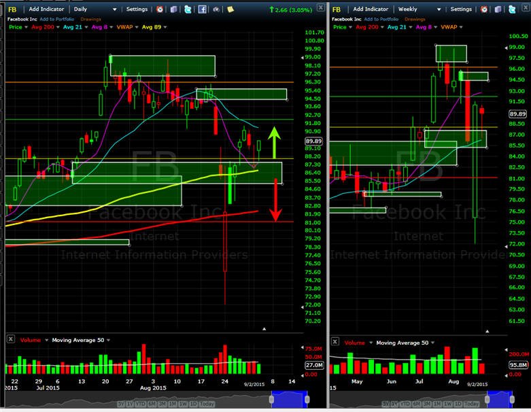Expand Price options in Daily chart
Image resolution: width=531 pixels, height=412 pixels.
coord(26,27)
